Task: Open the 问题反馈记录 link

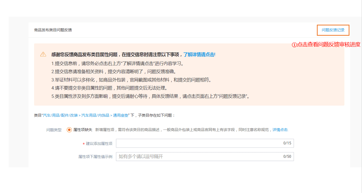Action: [333, 30]
